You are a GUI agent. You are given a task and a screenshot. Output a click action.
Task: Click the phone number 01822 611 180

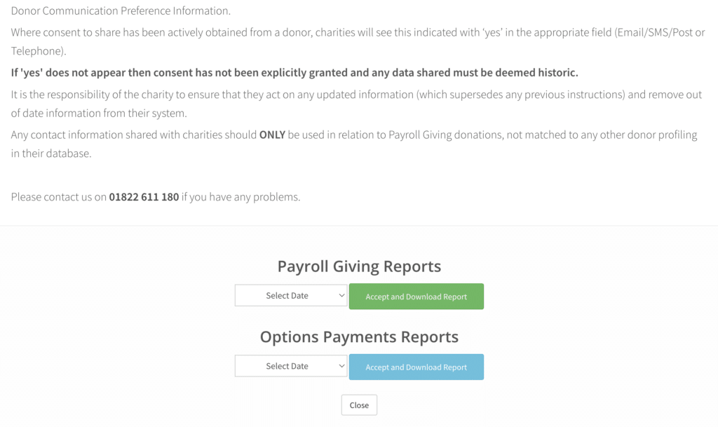144,197
